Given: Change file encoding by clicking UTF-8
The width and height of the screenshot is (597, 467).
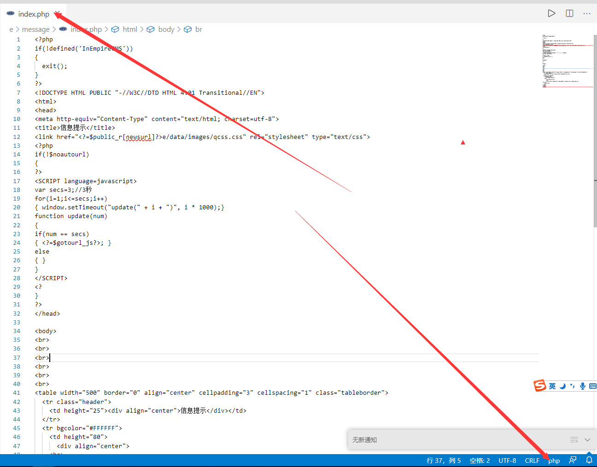Looking at the screenshot, I should (507, 460).
